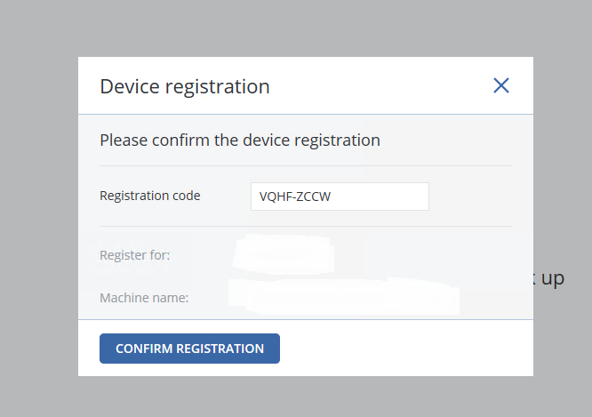The width and height of the screenshot is (592, 417).
Task: Select the redacted Register for value
Action: coord(283,255)
